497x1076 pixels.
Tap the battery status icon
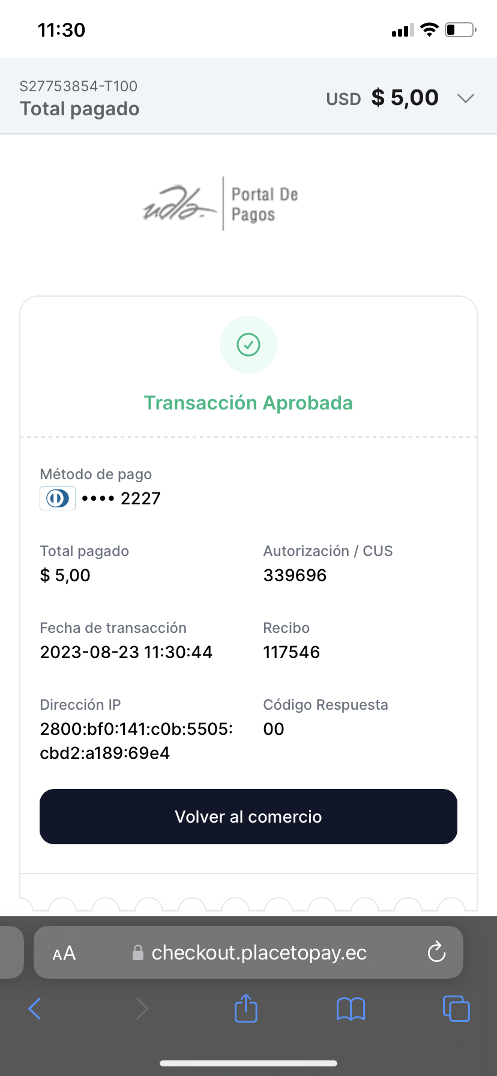click(460, 29)
